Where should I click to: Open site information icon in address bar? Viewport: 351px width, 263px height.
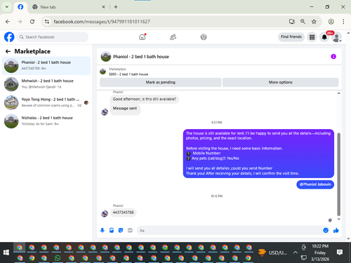(47, 22)
